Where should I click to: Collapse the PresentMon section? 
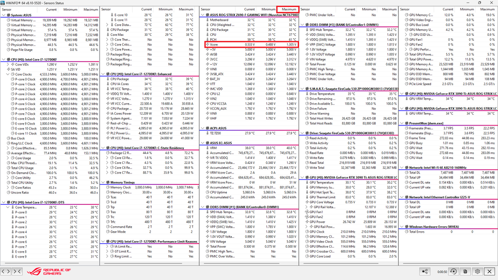(402, 123)
